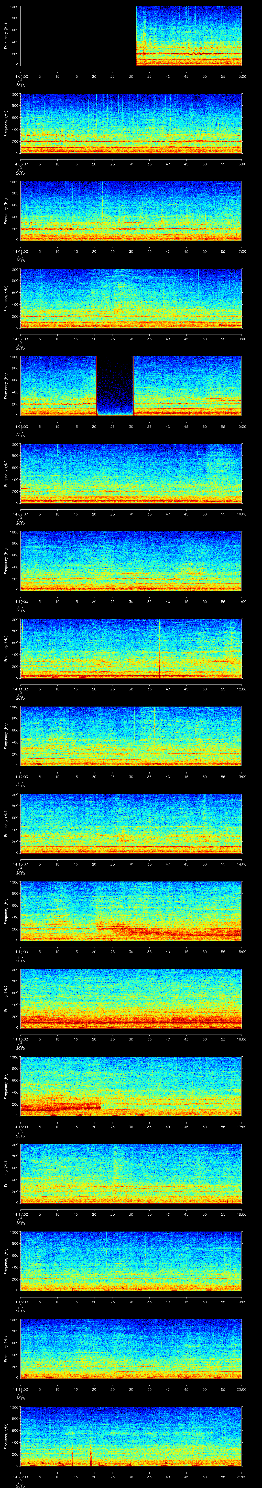This screenshot has width=262, height=1488.
Task: Click the 30 second tick under 14:12:00 panel
Action: click(131, 777)
